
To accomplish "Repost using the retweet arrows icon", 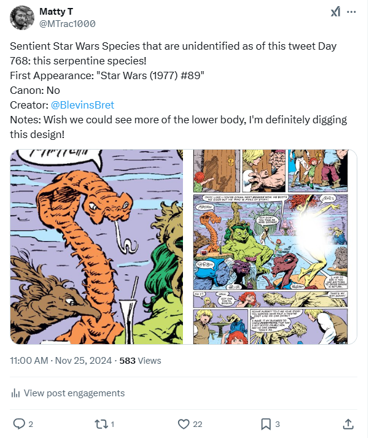I will [x=101, y=424].
